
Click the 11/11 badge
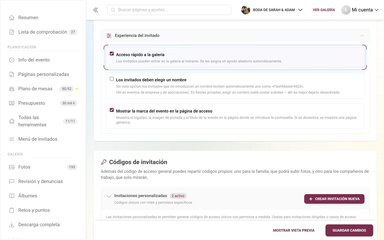coord(70,121)
